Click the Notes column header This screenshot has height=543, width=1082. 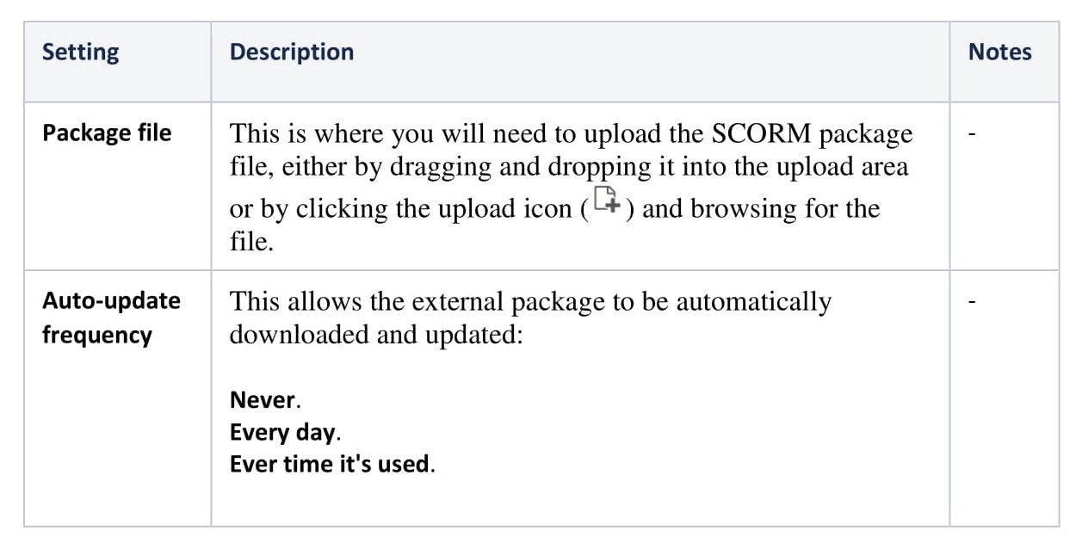[x=1000, y=52]
